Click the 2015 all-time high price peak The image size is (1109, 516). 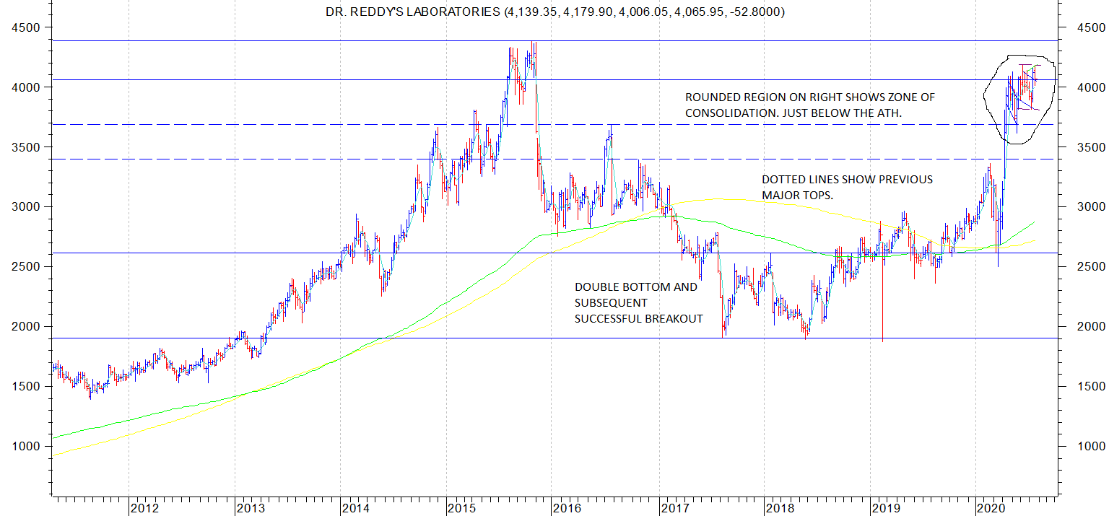pyautogui.click(x=533, y=45)
